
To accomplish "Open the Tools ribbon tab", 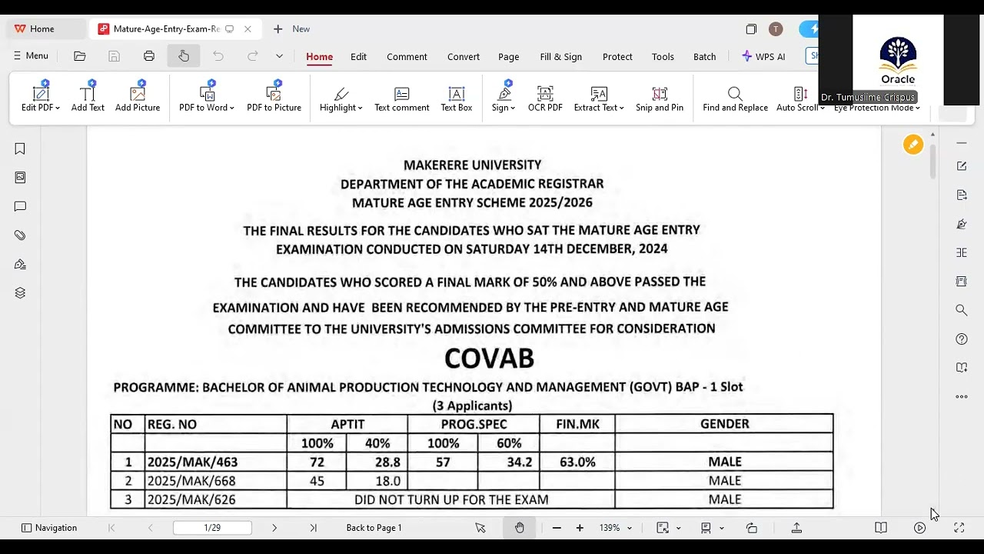I will coord(663,57).
